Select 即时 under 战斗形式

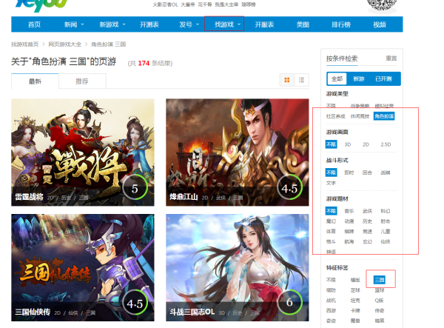(x=349, y=173)
